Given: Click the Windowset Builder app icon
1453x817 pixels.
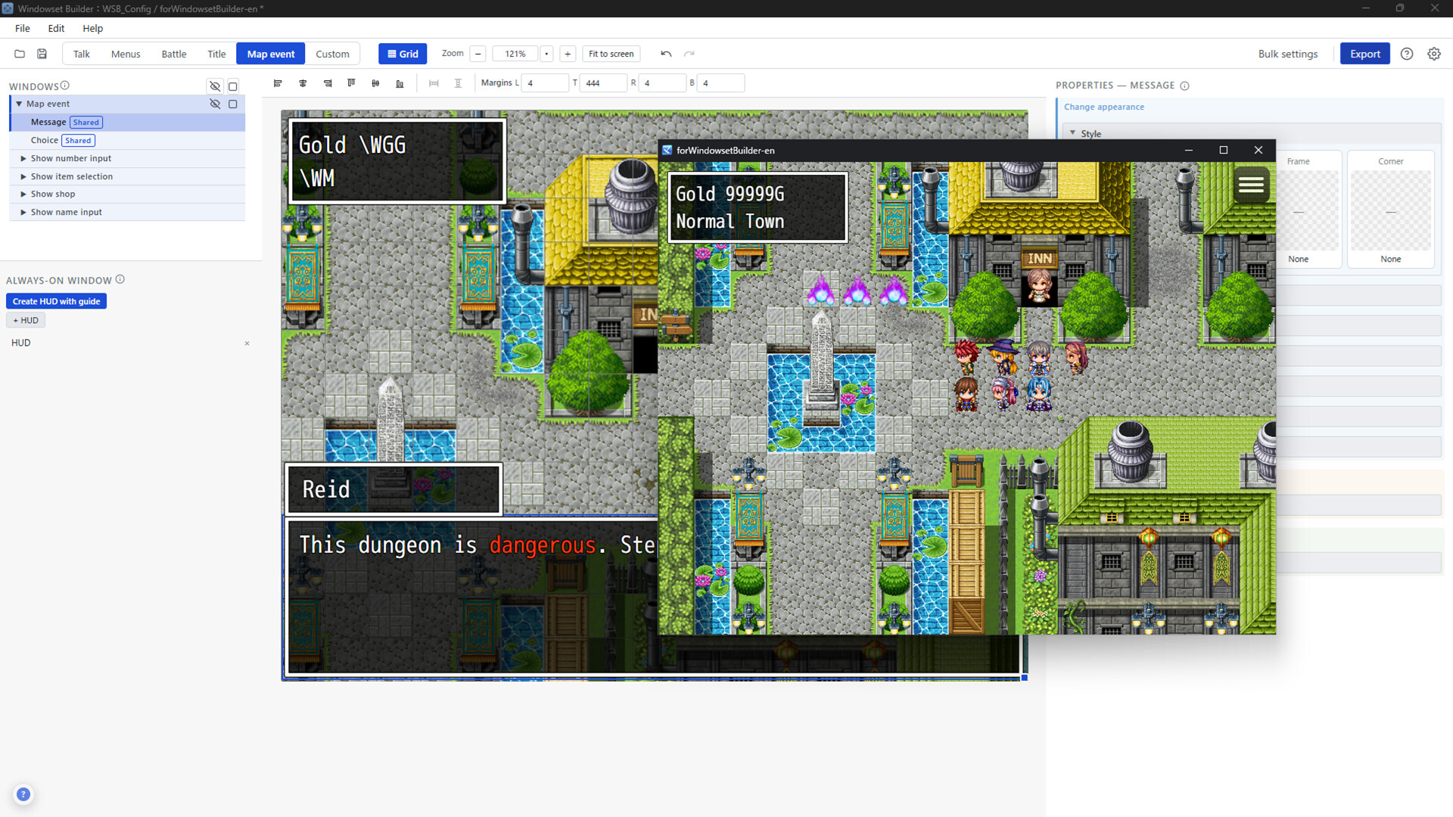Looking at the screenshot, I should (8, 8).
